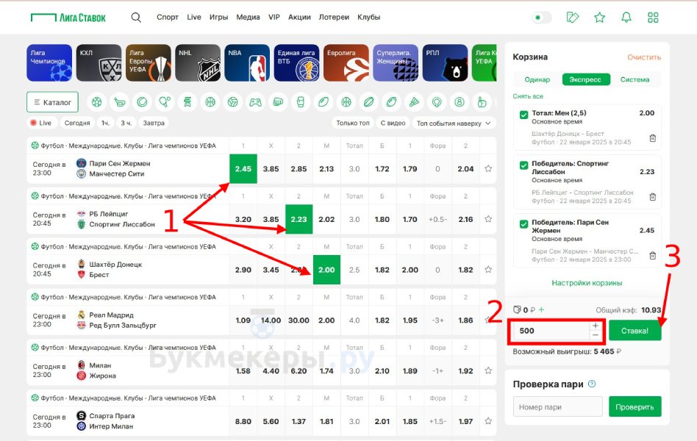Open favorites star in the top header
This screenshot has height=441, width=697.
tap(600, 18)
